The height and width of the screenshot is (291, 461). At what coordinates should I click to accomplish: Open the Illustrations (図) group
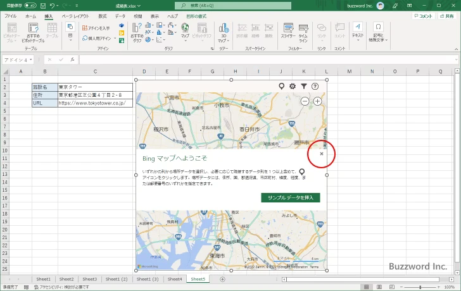(70, 32)
